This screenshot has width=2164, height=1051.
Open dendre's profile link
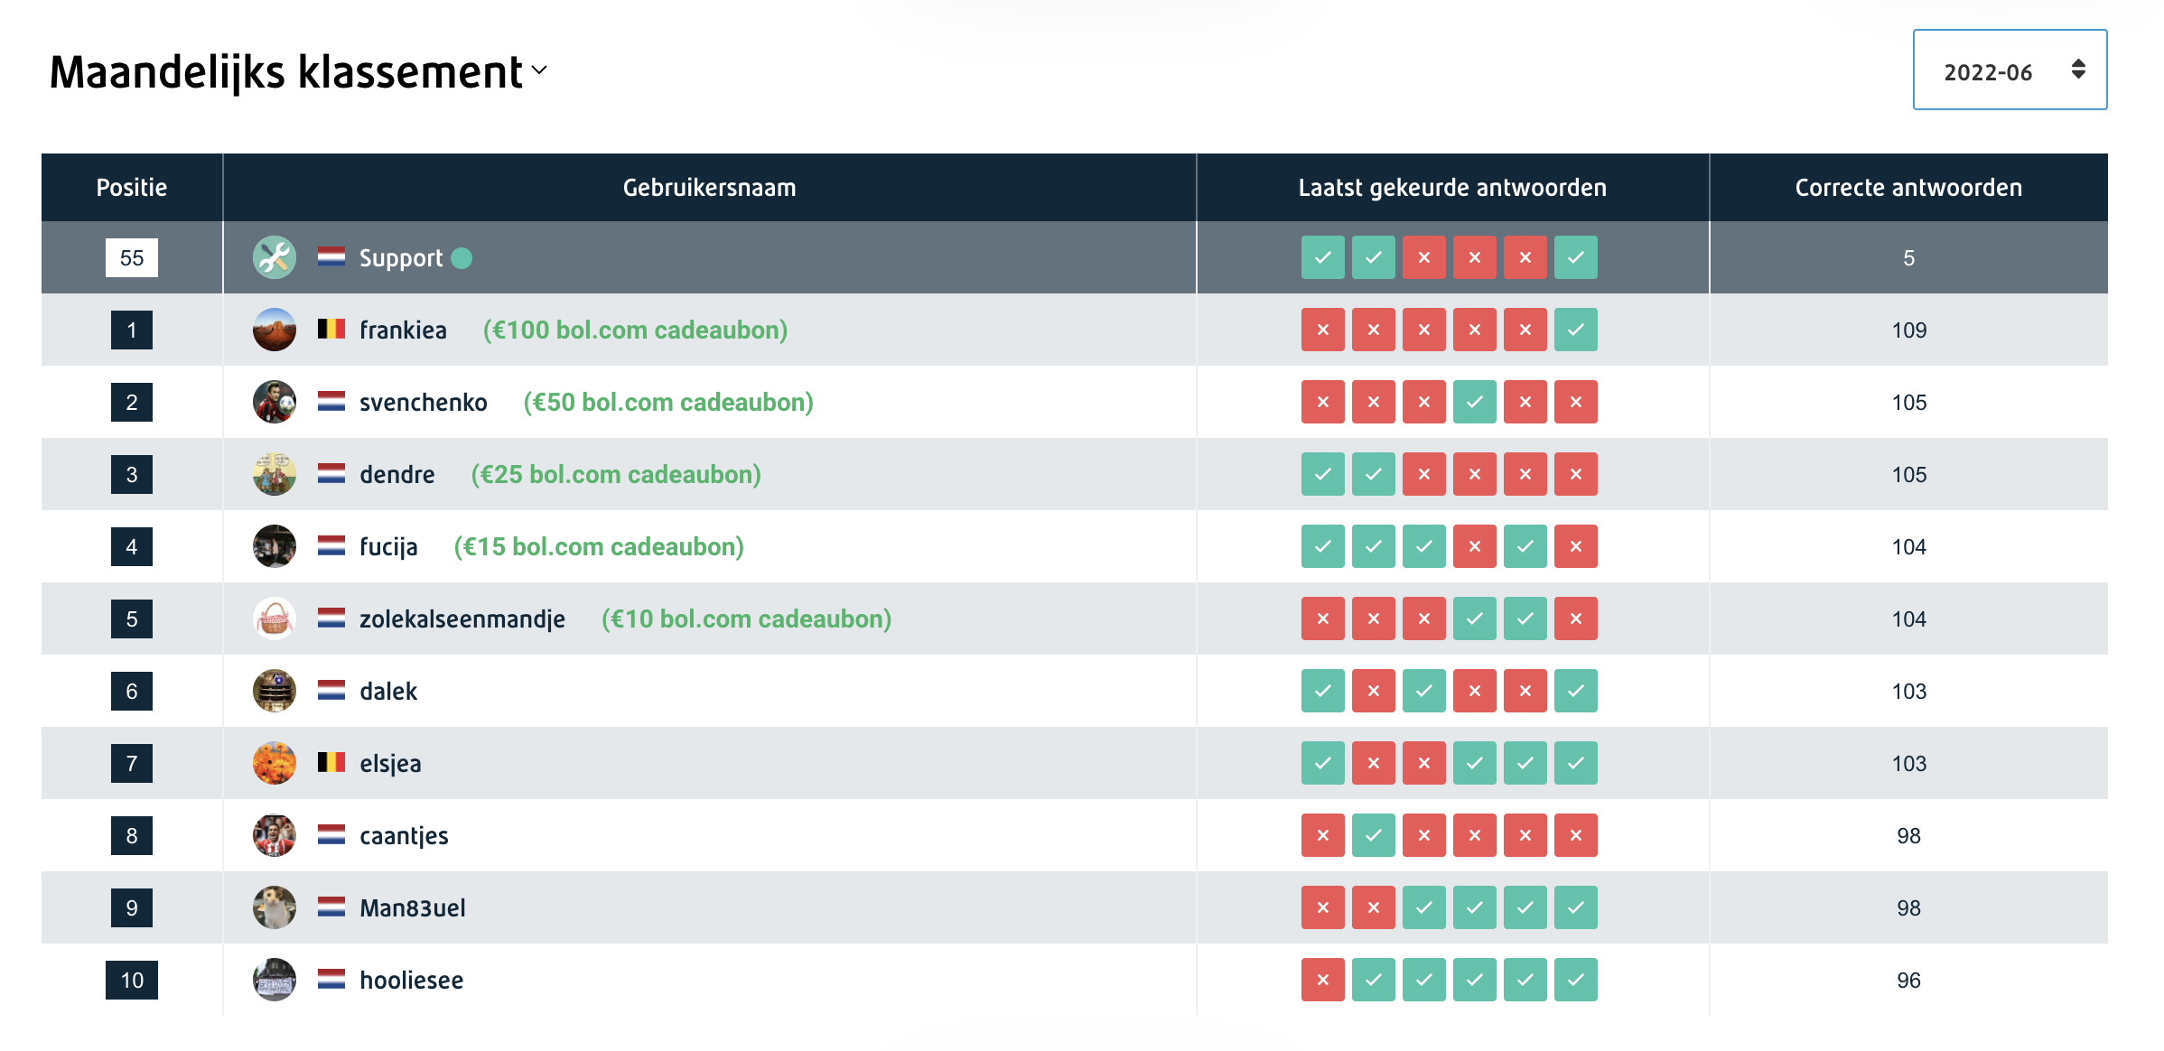pyautogui.click(x=397, y=474)
